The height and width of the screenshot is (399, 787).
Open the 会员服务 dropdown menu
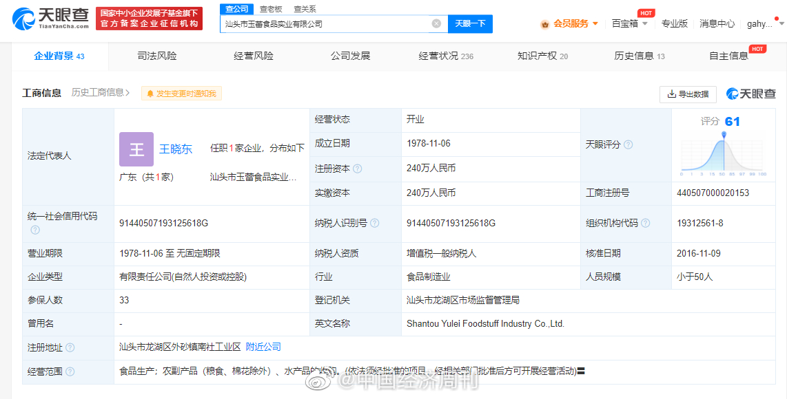tap(570, 24)
